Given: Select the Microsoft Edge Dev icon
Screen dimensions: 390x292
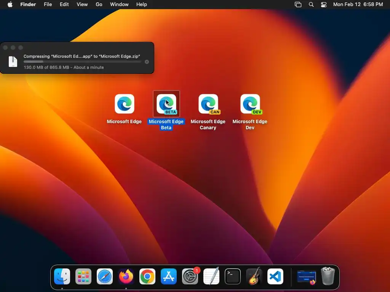Looking at the screenshot, I should click(x=250, y=104).
